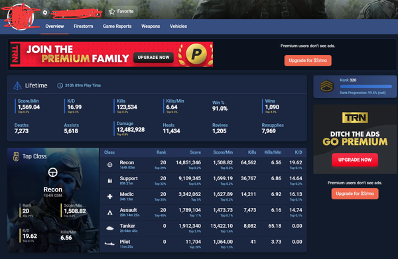Switch to the Firestorm tab
This screenshot has width=398, height=259.
pos(84,26)
